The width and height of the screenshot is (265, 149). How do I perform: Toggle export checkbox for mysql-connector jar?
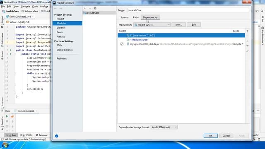click(x=122, y=44)
